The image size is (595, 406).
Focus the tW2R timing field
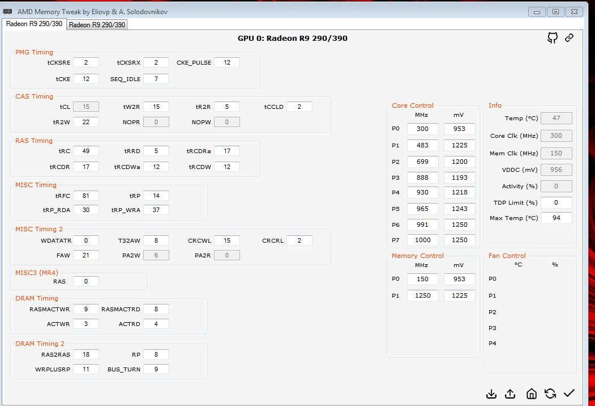coord(156,107)
